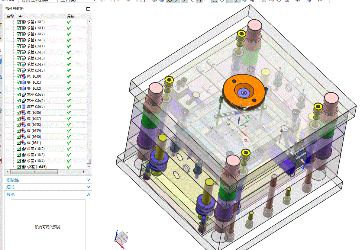Viewport: 362px width, 250px height.
Task: Select the row text 求差 (1644)
Action: (36, 161)
